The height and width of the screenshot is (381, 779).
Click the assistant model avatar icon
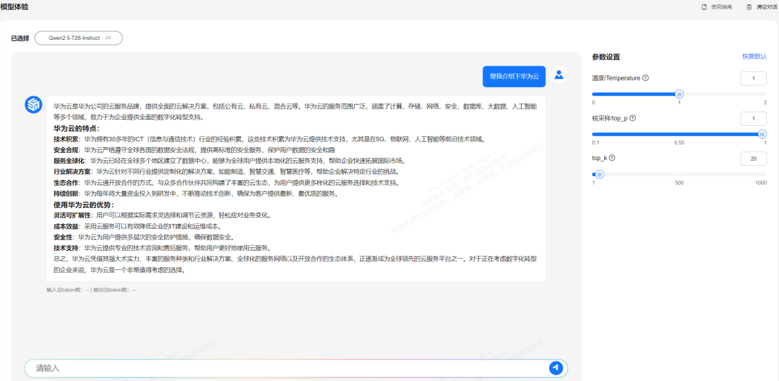[x=33, y=104]
